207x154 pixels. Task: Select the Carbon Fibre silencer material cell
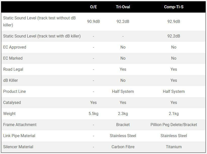pyautogui.click(x=123, y=147)
